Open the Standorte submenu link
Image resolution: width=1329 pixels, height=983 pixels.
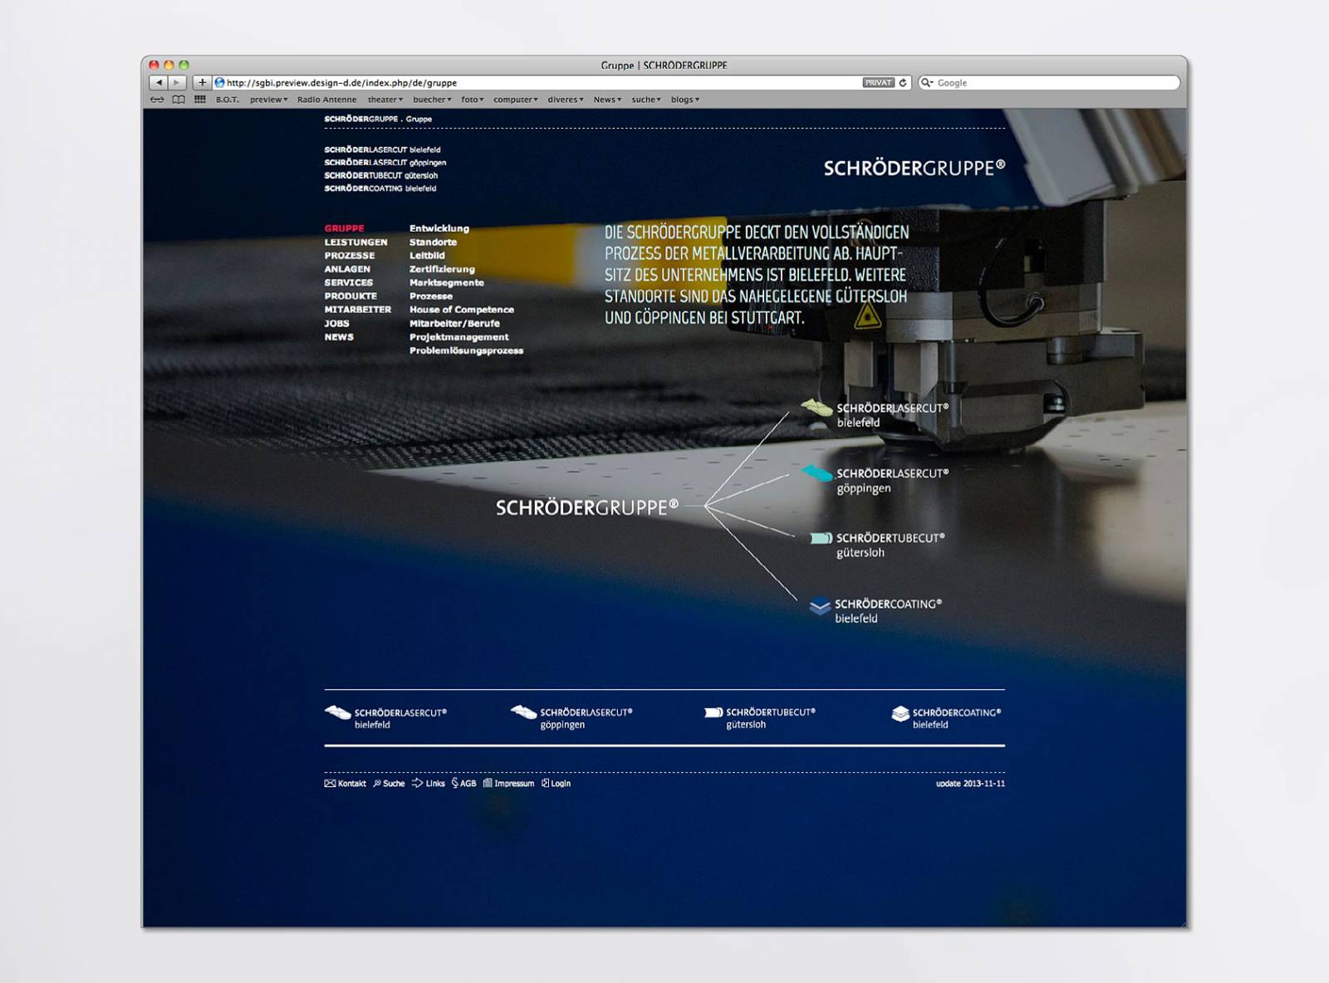[x=433, y=242]
